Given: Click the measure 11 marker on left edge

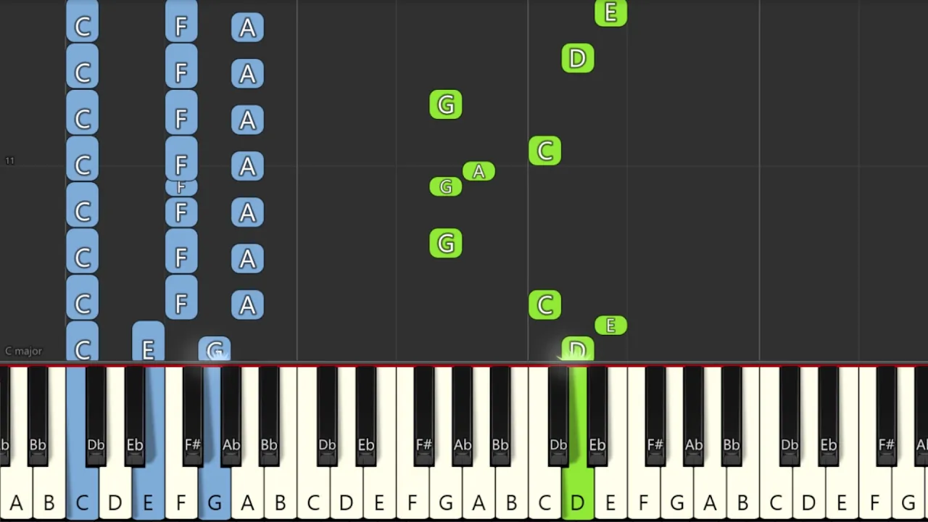Looking at the screenshot, I should [9, 160].
